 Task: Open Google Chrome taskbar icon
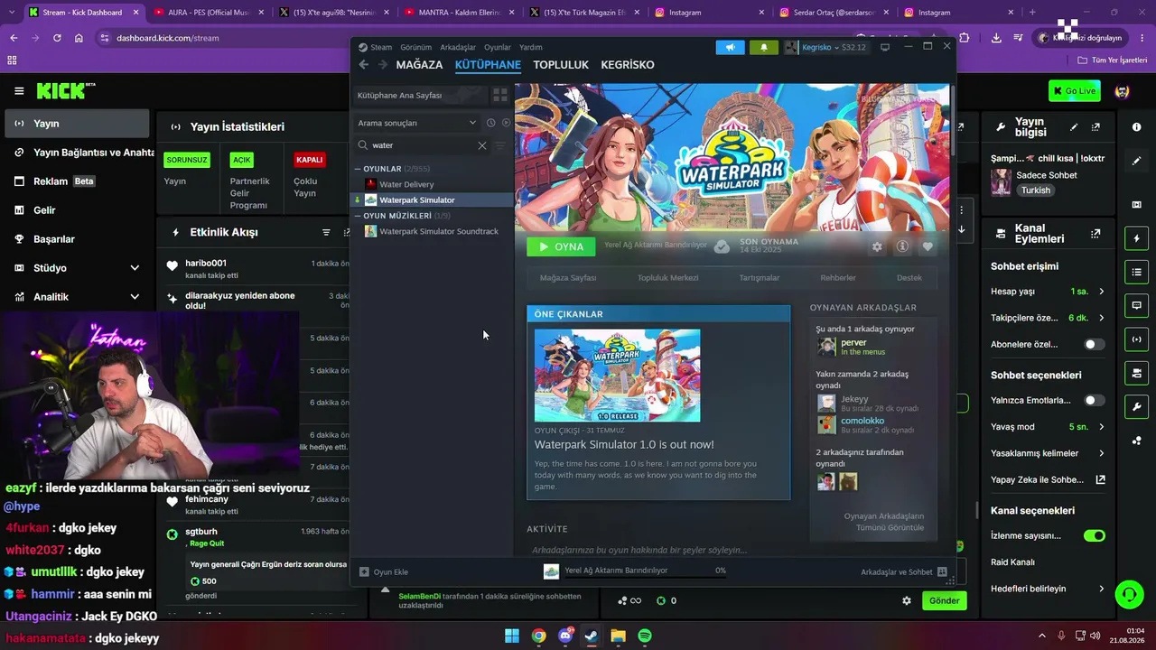[538, 636]
